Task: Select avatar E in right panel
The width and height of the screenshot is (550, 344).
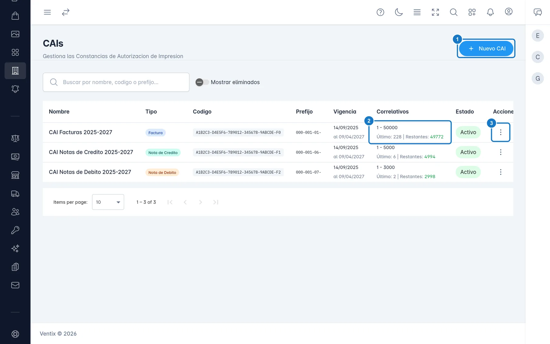Action: click(x=538, y=36)
